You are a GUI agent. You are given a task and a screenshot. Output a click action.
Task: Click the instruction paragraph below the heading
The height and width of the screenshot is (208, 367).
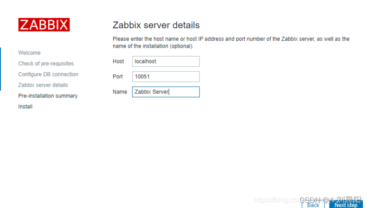coord(231,42)
